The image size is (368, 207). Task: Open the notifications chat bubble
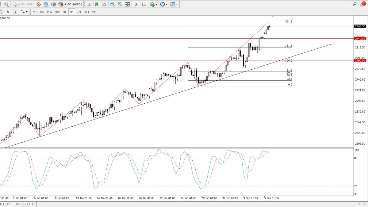tap(363, 4)
